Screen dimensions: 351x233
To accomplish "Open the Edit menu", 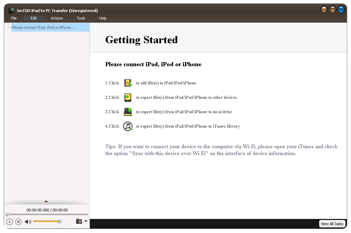I will 33,18.
